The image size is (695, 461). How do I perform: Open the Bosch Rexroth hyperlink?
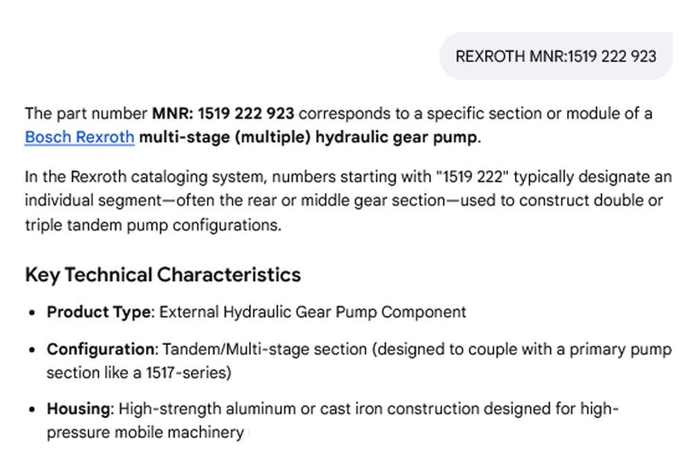click(x=79, y=137)
